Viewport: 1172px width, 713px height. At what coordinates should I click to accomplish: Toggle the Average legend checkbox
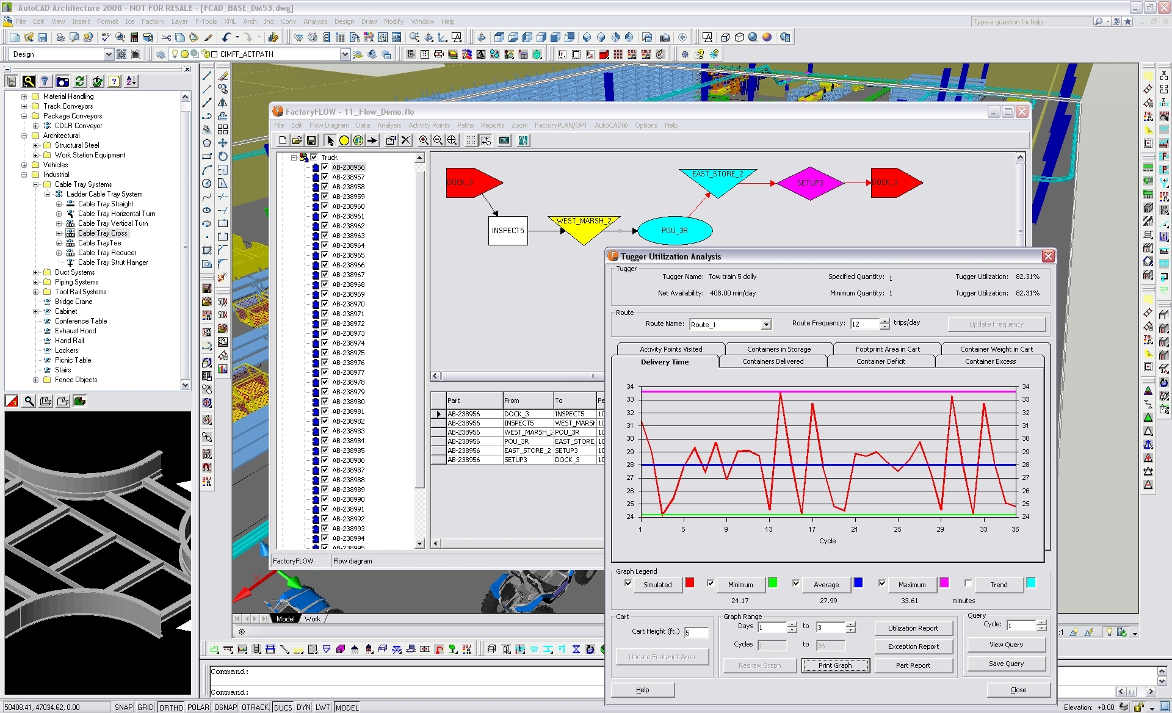(x=796, y=584)
